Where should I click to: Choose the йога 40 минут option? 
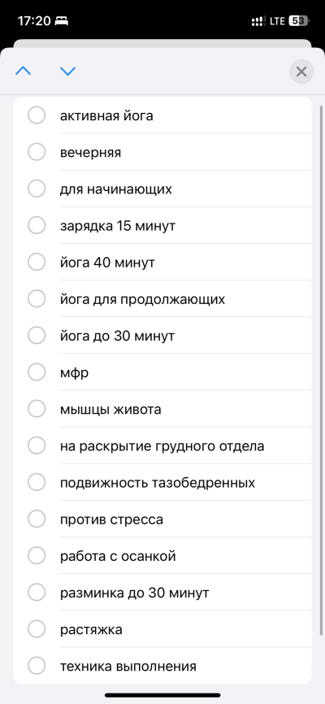tap(107, 263)
